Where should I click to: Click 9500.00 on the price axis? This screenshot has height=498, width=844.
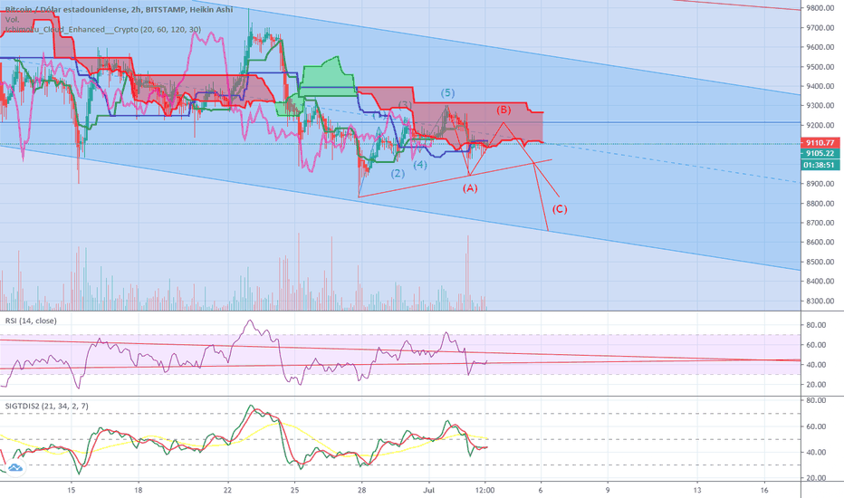tap(820, 67)
